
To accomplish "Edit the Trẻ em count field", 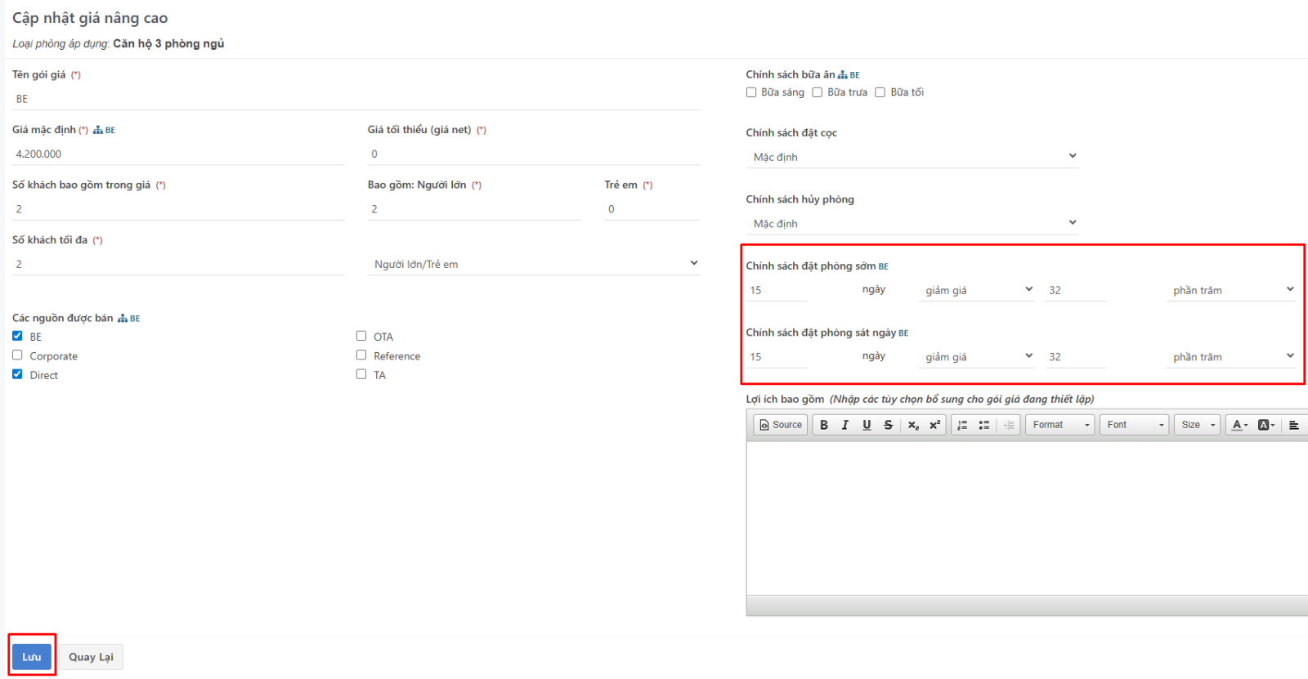I will click(x=652, y=209).
